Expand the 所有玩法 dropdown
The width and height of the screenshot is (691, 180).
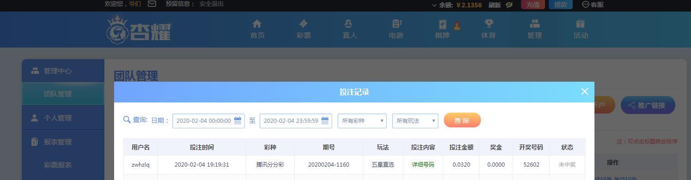tap(415, 121)
